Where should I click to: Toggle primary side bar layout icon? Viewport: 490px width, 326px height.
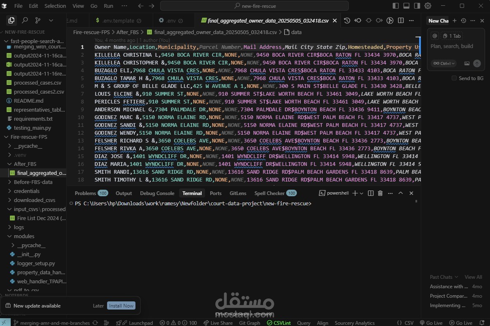pyautogui.click(x=396, y=6)
